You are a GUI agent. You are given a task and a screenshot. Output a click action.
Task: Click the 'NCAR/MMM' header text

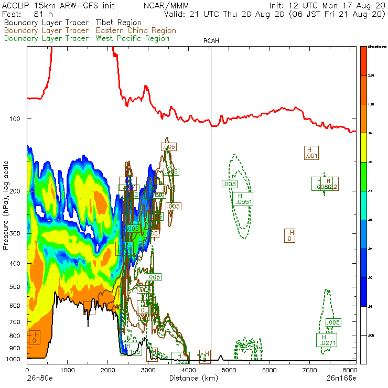coord(166,5)
